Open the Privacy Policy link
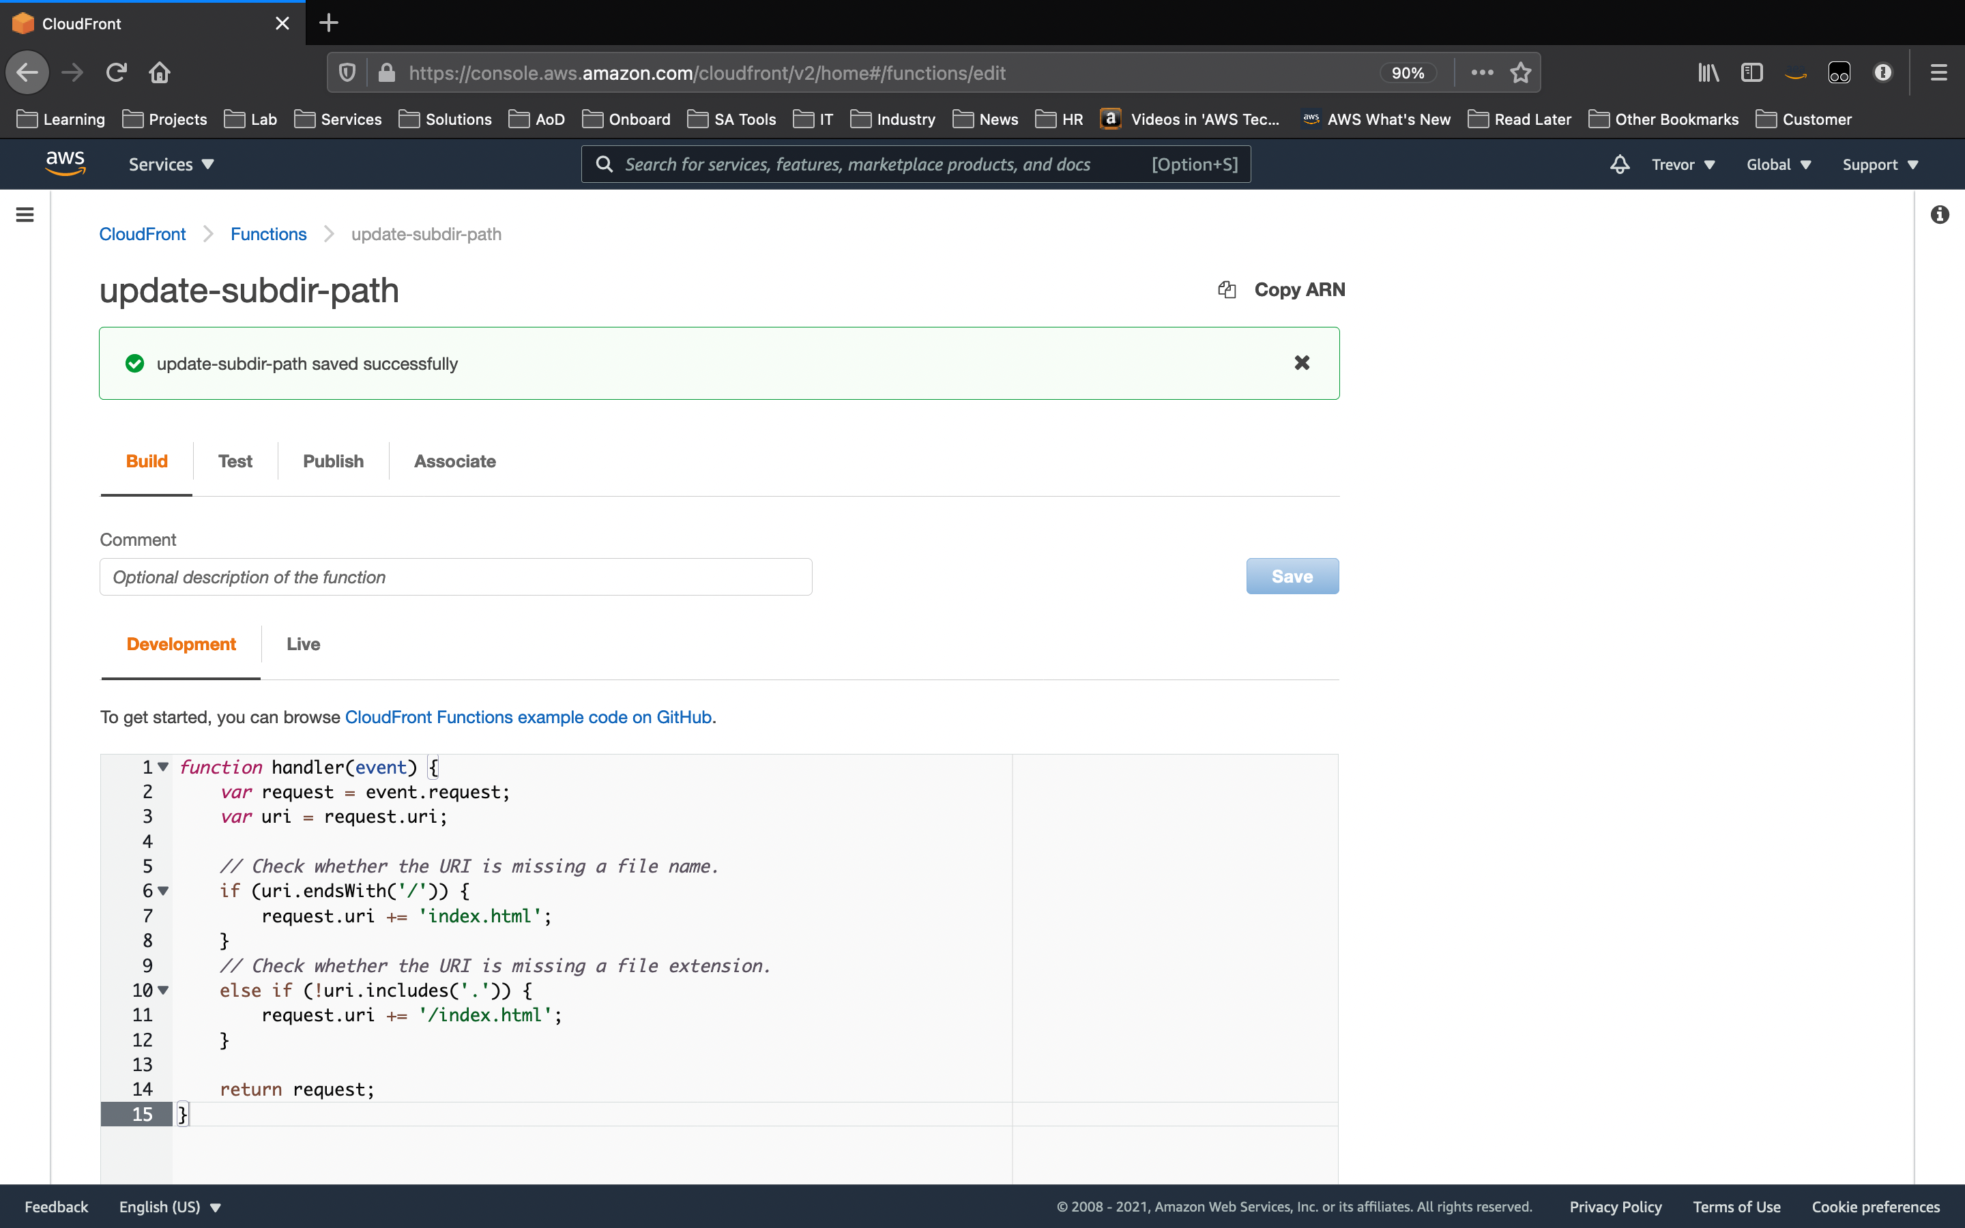The width and height of the screenshot is (1965, 1228). click(x=1615, y=1206)
